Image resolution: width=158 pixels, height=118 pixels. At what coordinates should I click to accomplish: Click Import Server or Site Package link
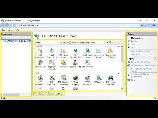[x=144, y=65]
